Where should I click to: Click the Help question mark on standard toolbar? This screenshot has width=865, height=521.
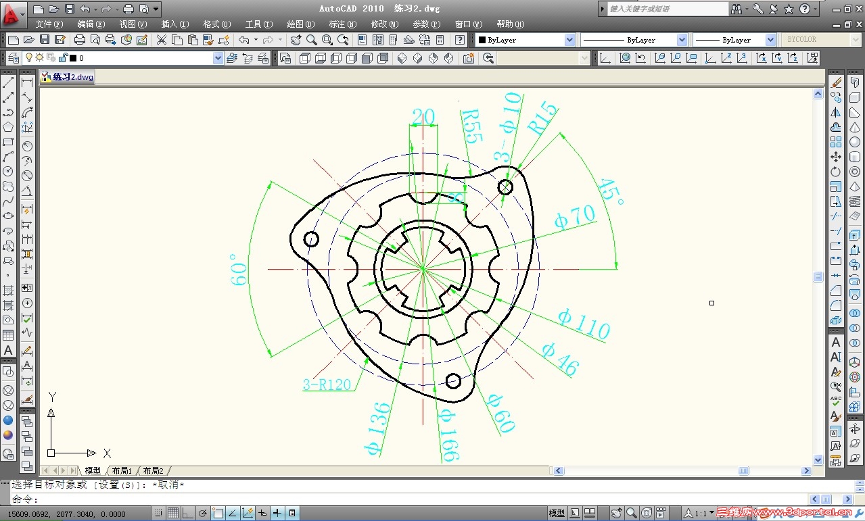pos(461,40)
